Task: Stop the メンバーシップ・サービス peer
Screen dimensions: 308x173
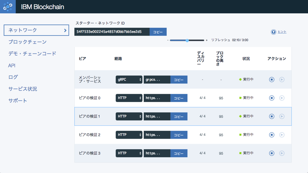Action: click(x=272, y=79)
